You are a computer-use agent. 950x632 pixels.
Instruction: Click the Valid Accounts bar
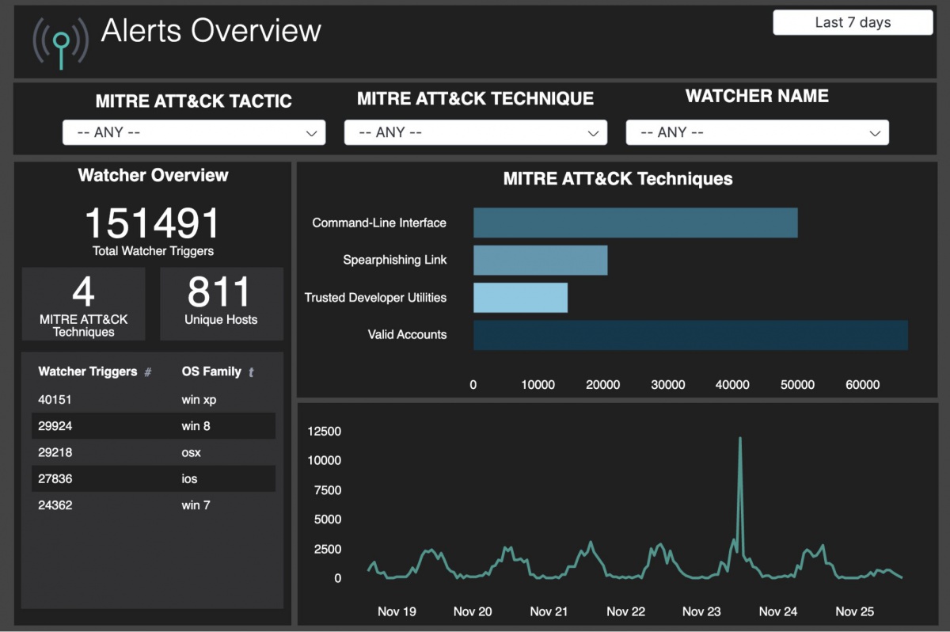tap(690, 335)
